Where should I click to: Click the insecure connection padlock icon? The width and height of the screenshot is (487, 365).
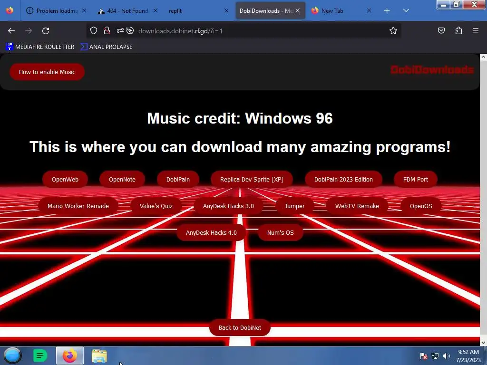107,30
